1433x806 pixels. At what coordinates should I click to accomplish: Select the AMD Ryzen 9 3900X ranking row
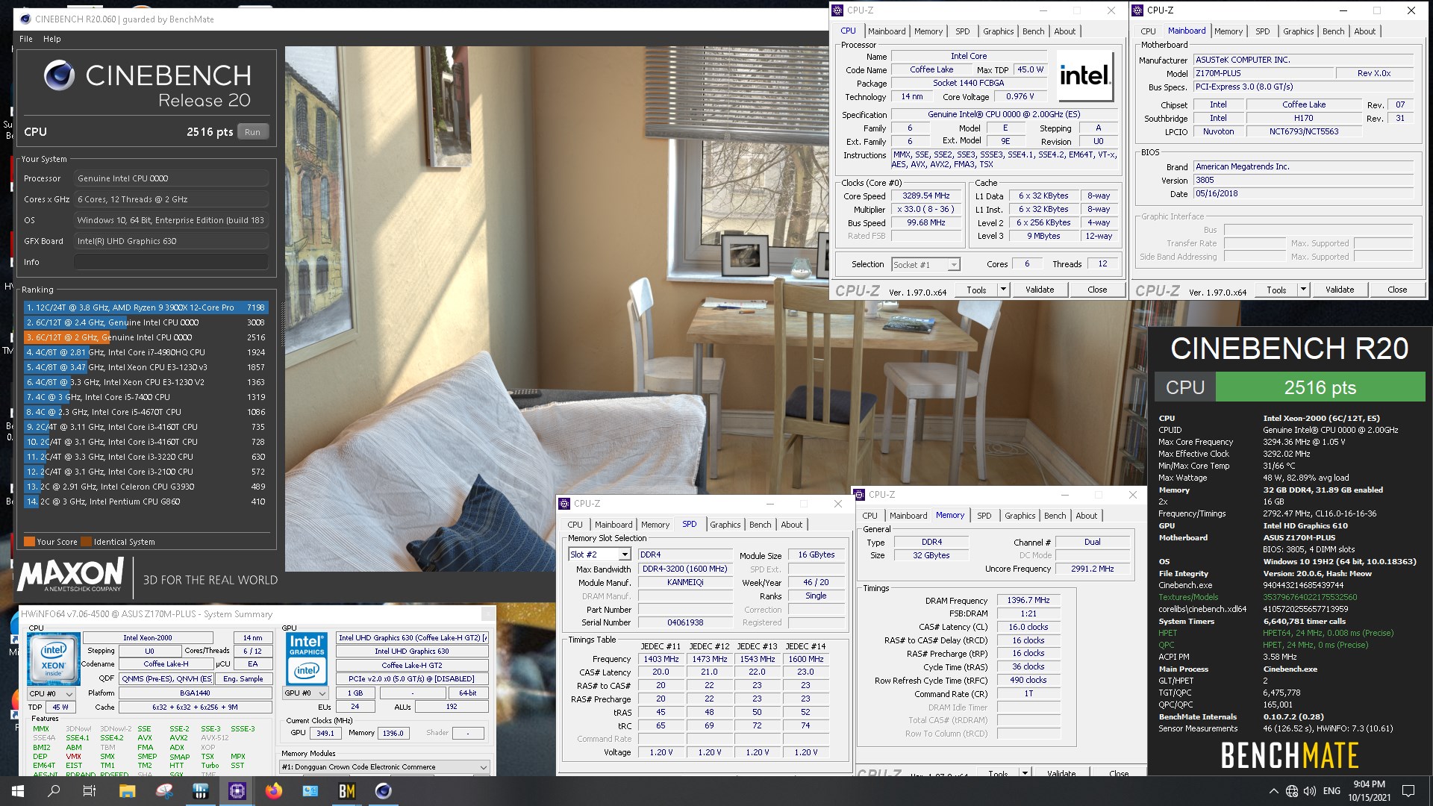tap(146, 307)
